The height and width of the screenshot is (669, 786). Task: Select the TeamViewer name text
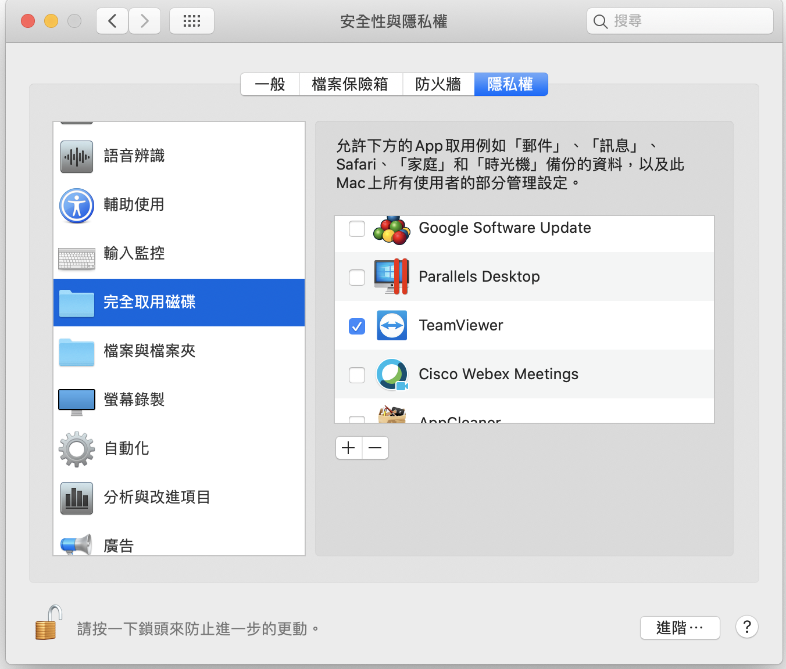(461, 325)
